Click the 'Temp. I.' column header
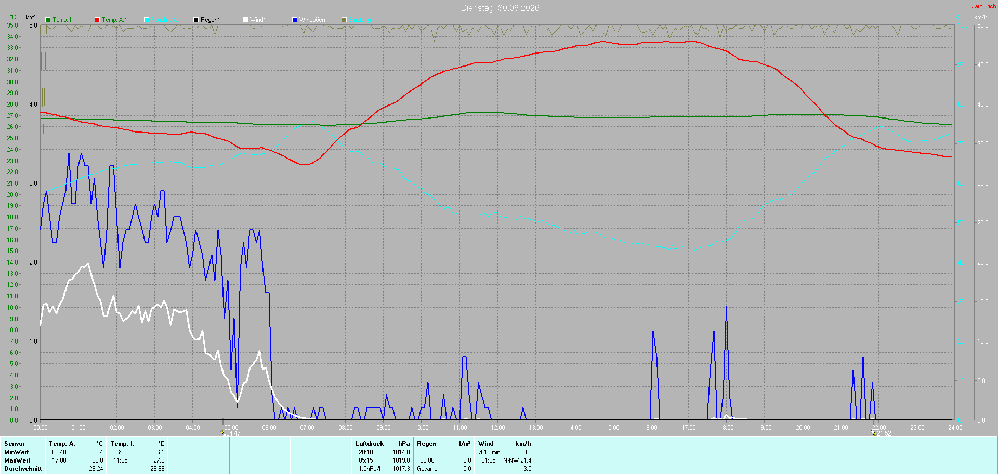998x474 pixels. point(122,444)
